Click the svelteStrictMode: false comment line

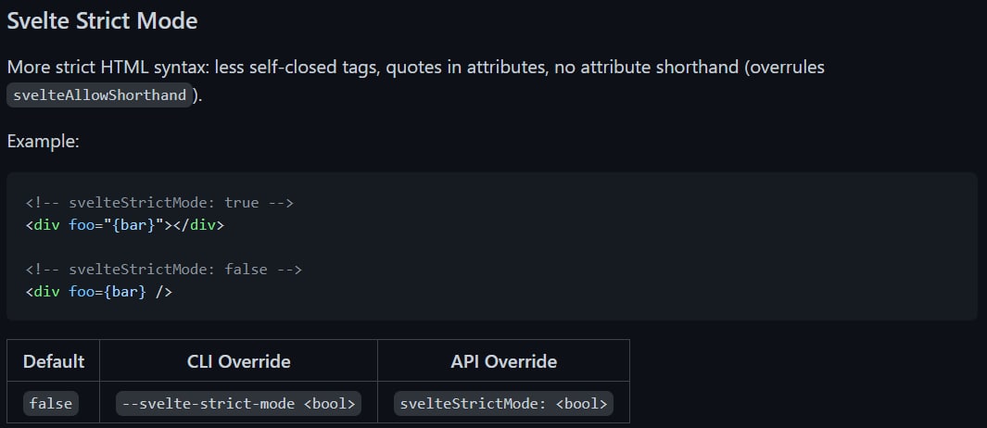pos(164,270)
